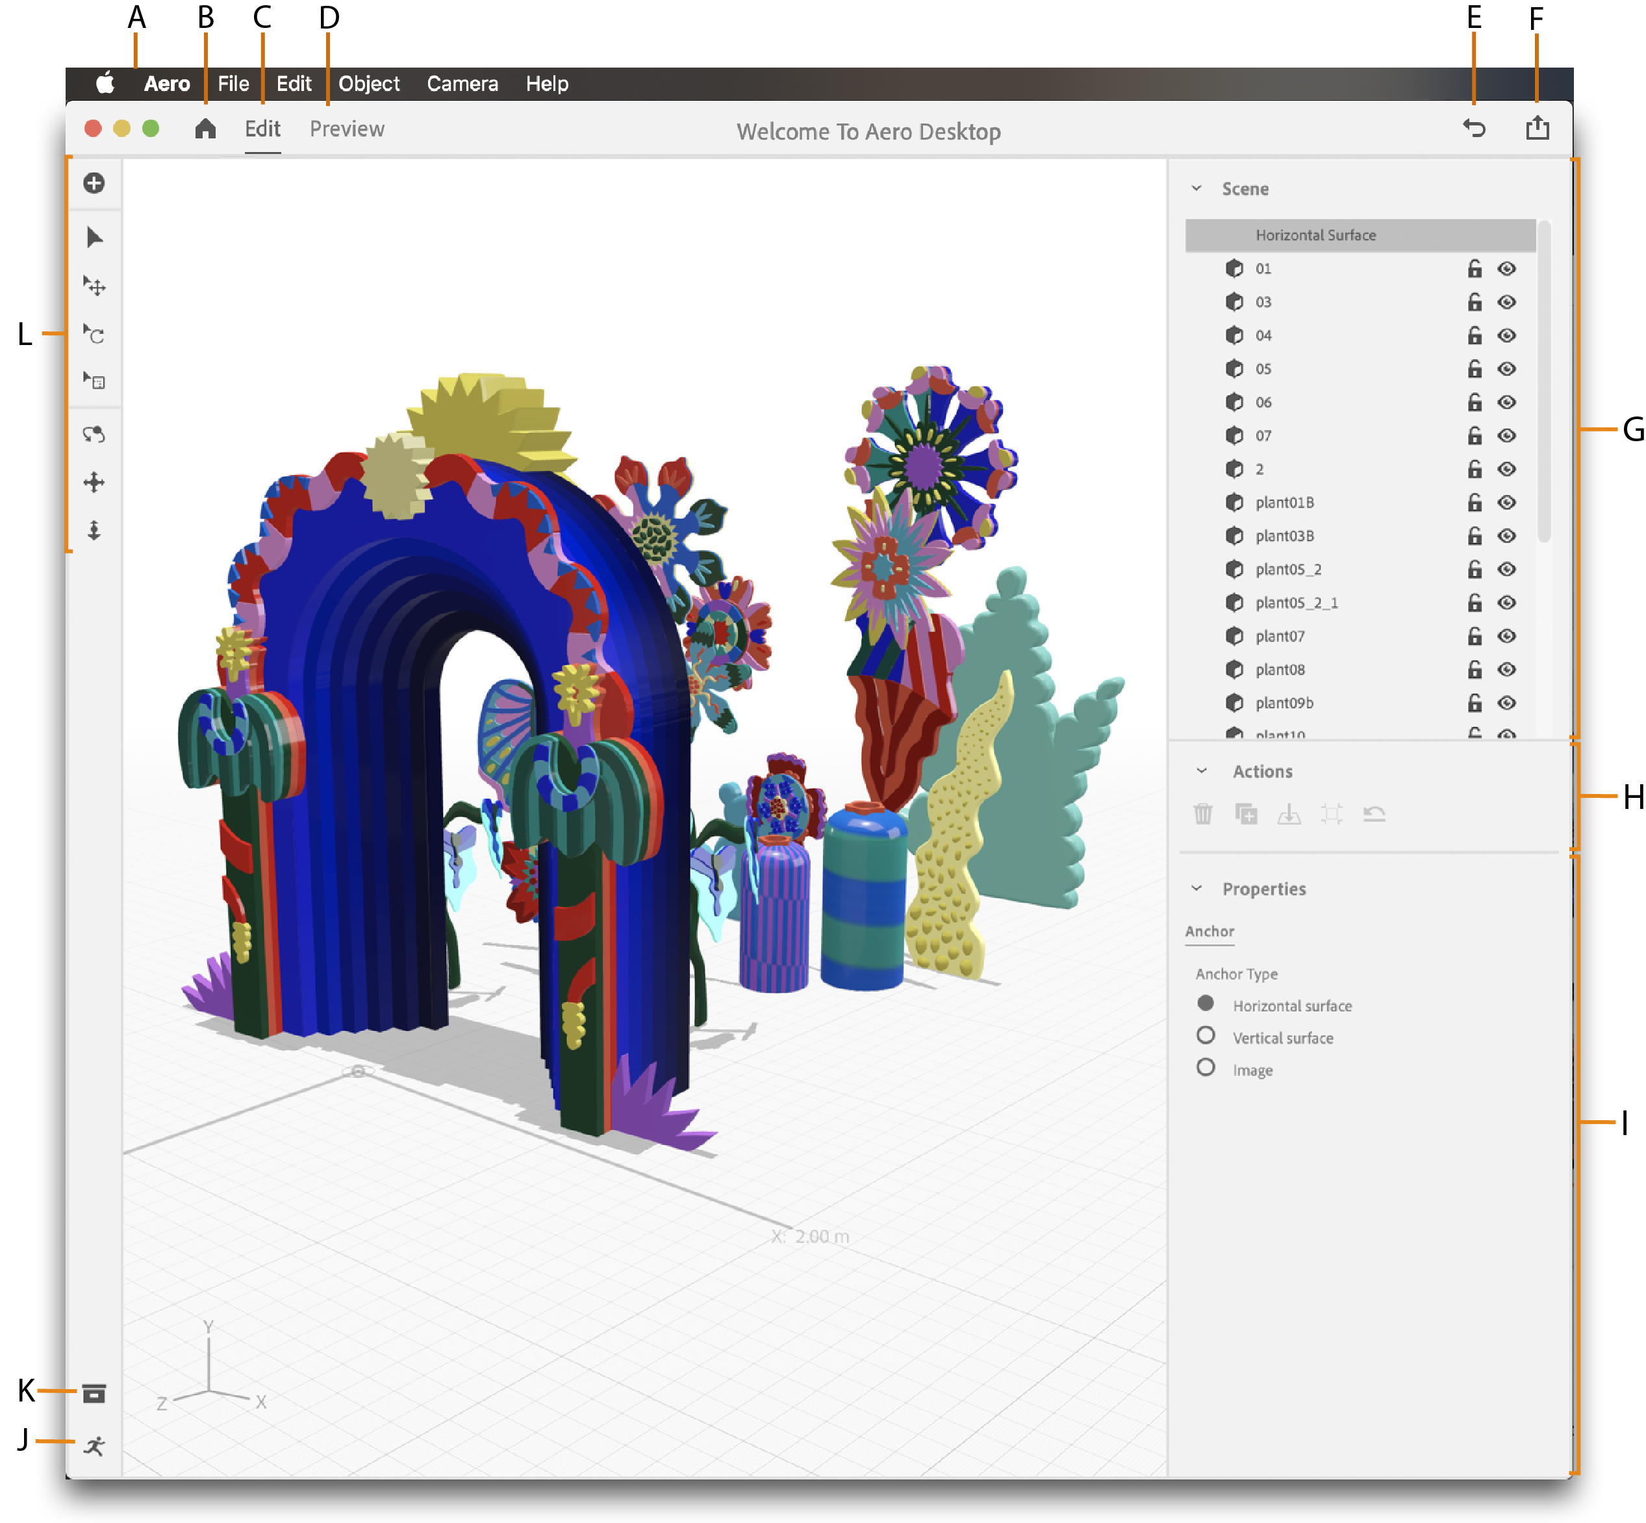Viewport: 1646px width, 1523px height.
Task: Lock the object named 05
Action: 1474,368
